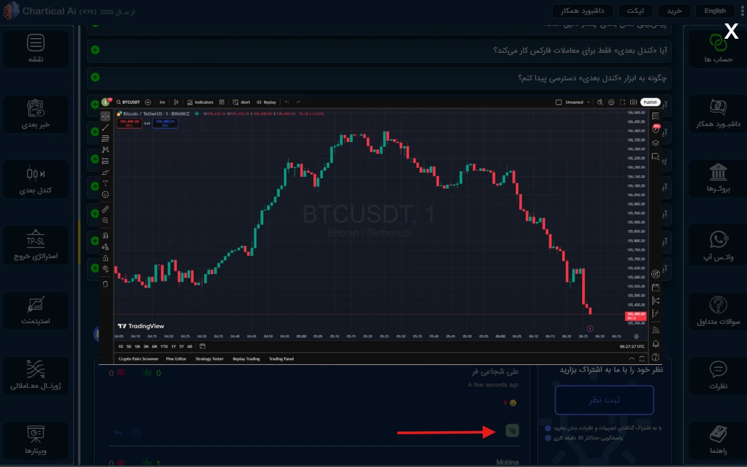This screenshot has height=467, width=747.
Task: Open the سنتیمنت (sentiment) tool
Action: [x=36, y=310]
